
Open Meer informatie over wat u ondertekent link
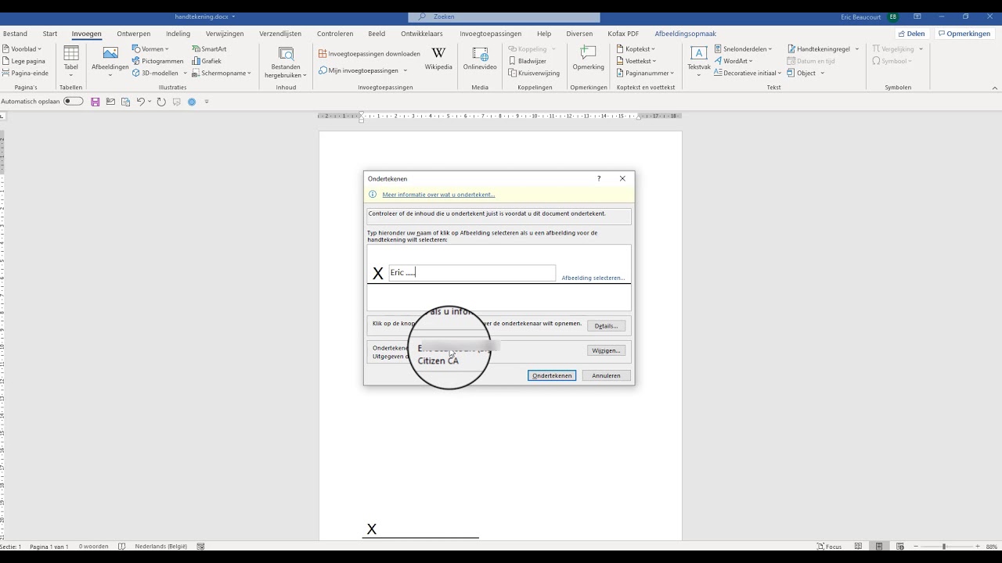click(x=438, y=195)
